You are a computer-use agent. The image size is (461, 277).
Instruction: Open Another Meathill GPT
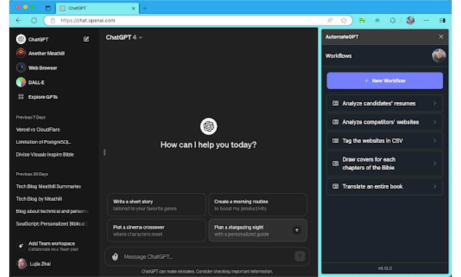pos(41,53)
